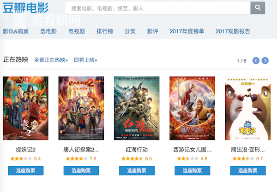Click the star rating of 红海行动

132,159
